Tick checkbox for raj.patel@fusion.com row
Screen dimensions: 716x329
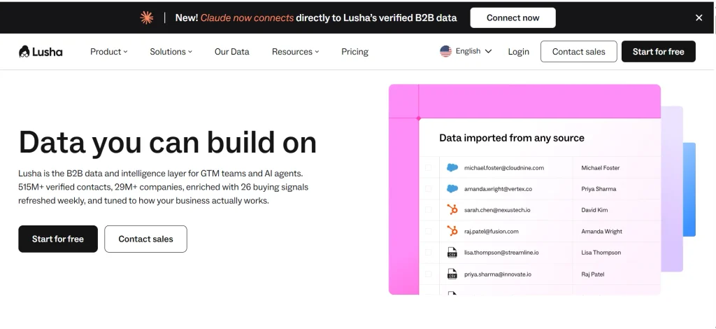429,231
